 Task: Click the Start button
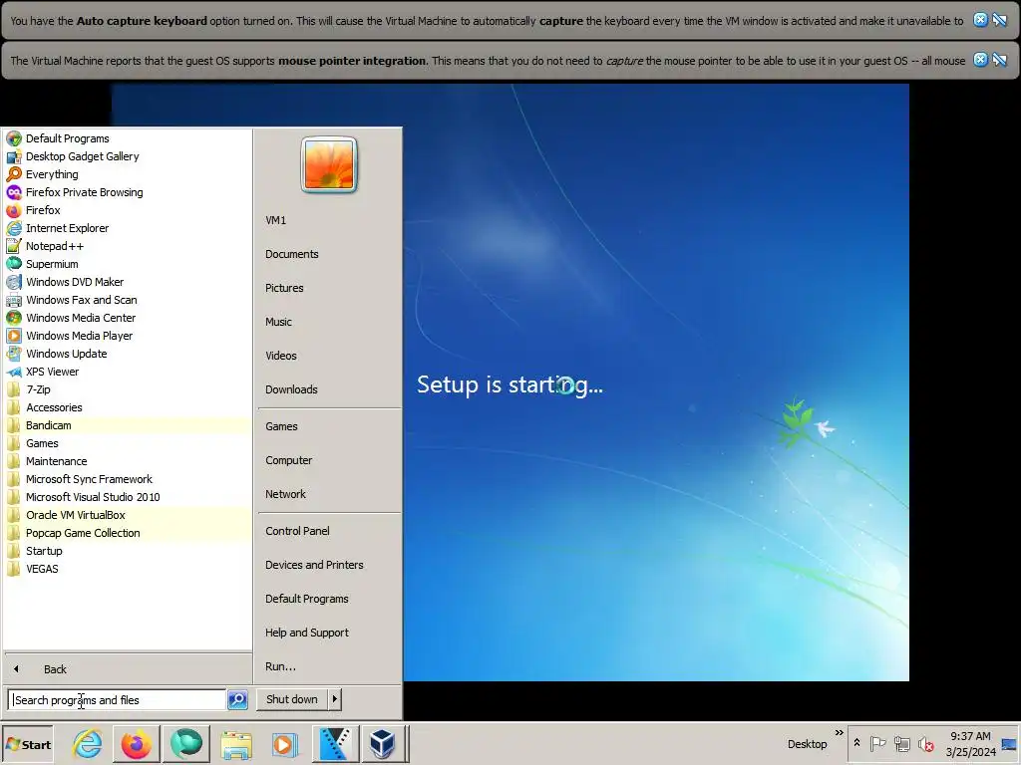pyautogui.click(x=28, y=744)
